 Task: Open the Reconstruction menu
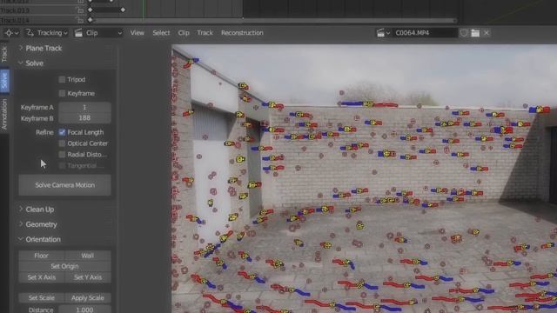tap(242, 33)
